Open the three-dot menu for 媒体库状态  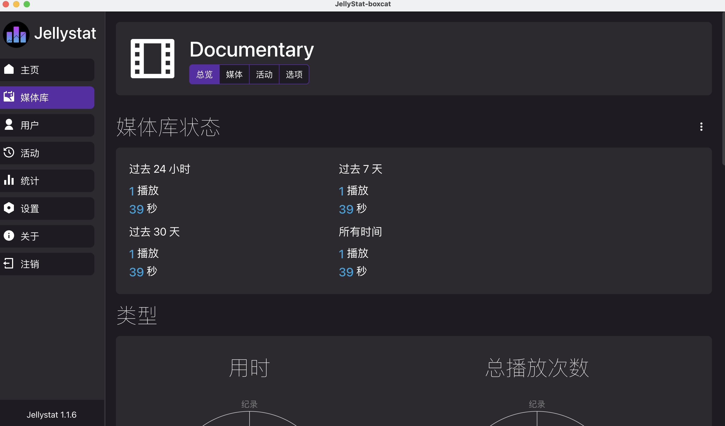[701, 127]
